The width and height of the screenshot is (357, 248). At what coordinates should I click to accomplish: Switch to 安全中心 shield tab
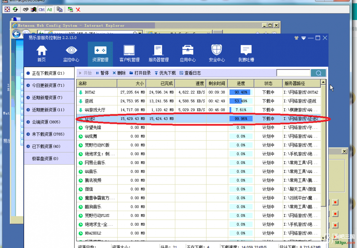pos(217,54)
